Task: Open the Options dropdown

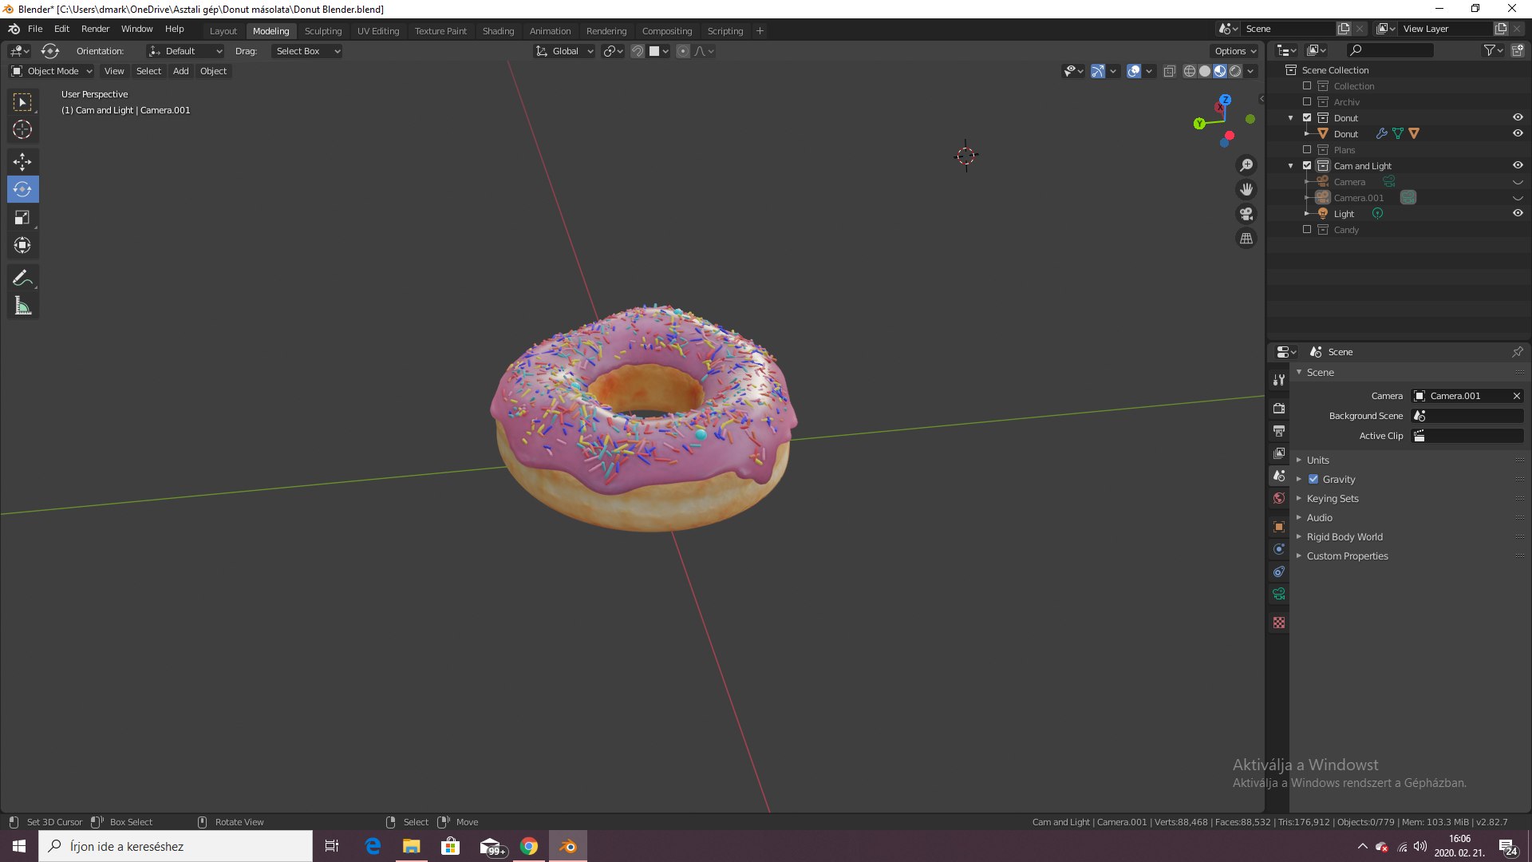Action: click(1235, 51)
